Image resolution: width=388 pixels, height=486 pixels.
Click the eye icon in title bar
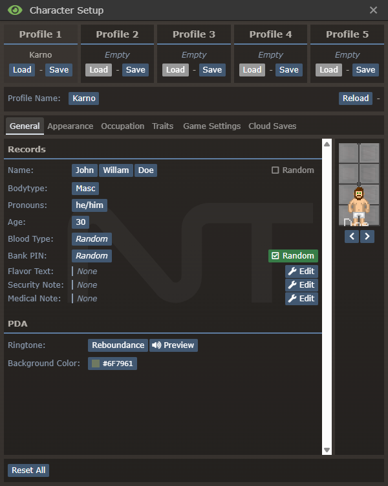16,10
